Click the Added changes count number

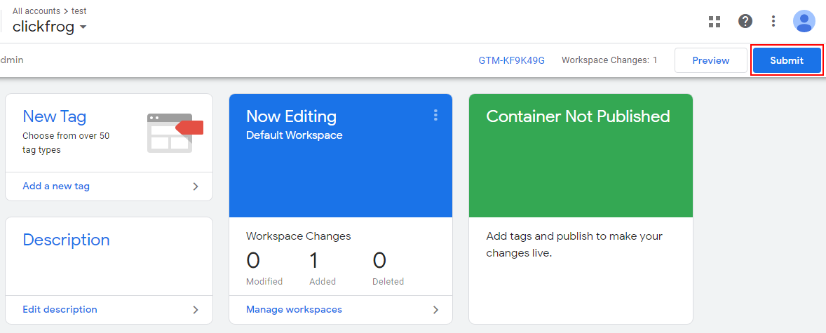[314, 261]
